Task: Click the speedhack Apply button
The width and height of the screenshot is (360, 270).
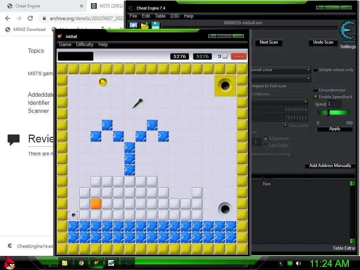Action: click(x=335, y=129)
